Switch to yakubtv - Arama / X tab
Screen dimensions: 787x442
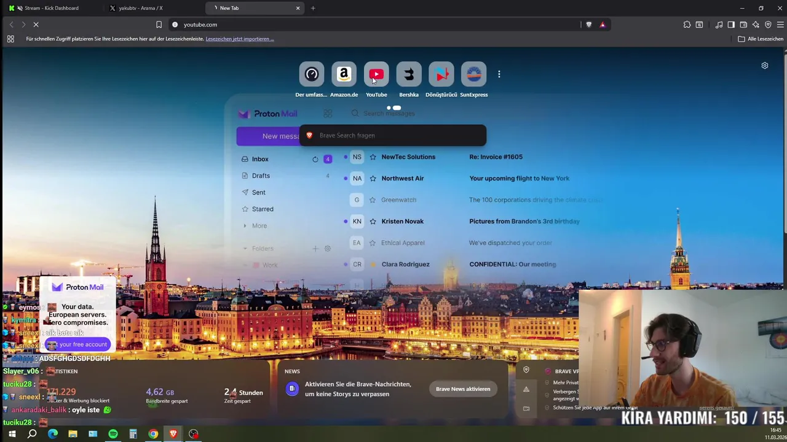(141, 8)
